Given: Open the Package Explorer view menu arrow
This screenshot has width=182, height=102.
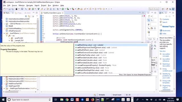Looking at the screenshot, I should click(x=37, y=16).
